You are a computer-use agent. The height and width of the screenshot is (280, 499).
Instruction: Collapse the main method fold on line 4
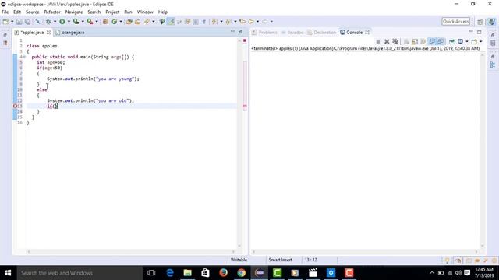24,57
